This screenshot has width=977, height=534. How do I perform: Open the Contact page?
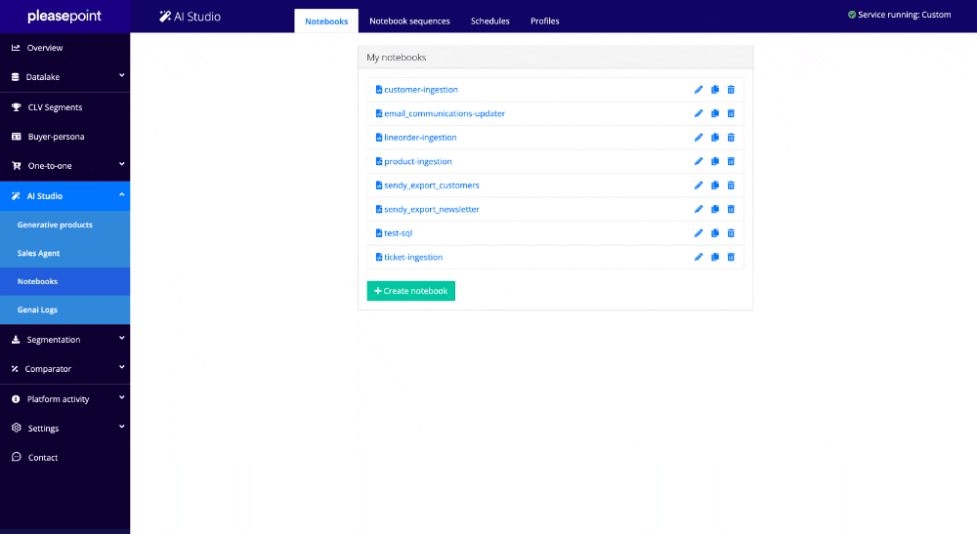(64, 458)
